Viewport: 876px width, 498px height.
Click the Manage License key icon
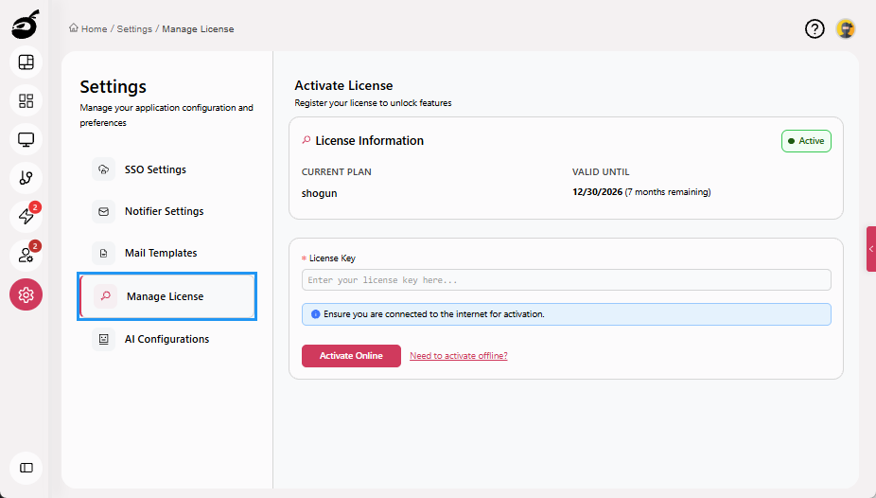point(106,296)
